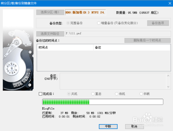Click the $LogFile status text

(x=48, y=108)
